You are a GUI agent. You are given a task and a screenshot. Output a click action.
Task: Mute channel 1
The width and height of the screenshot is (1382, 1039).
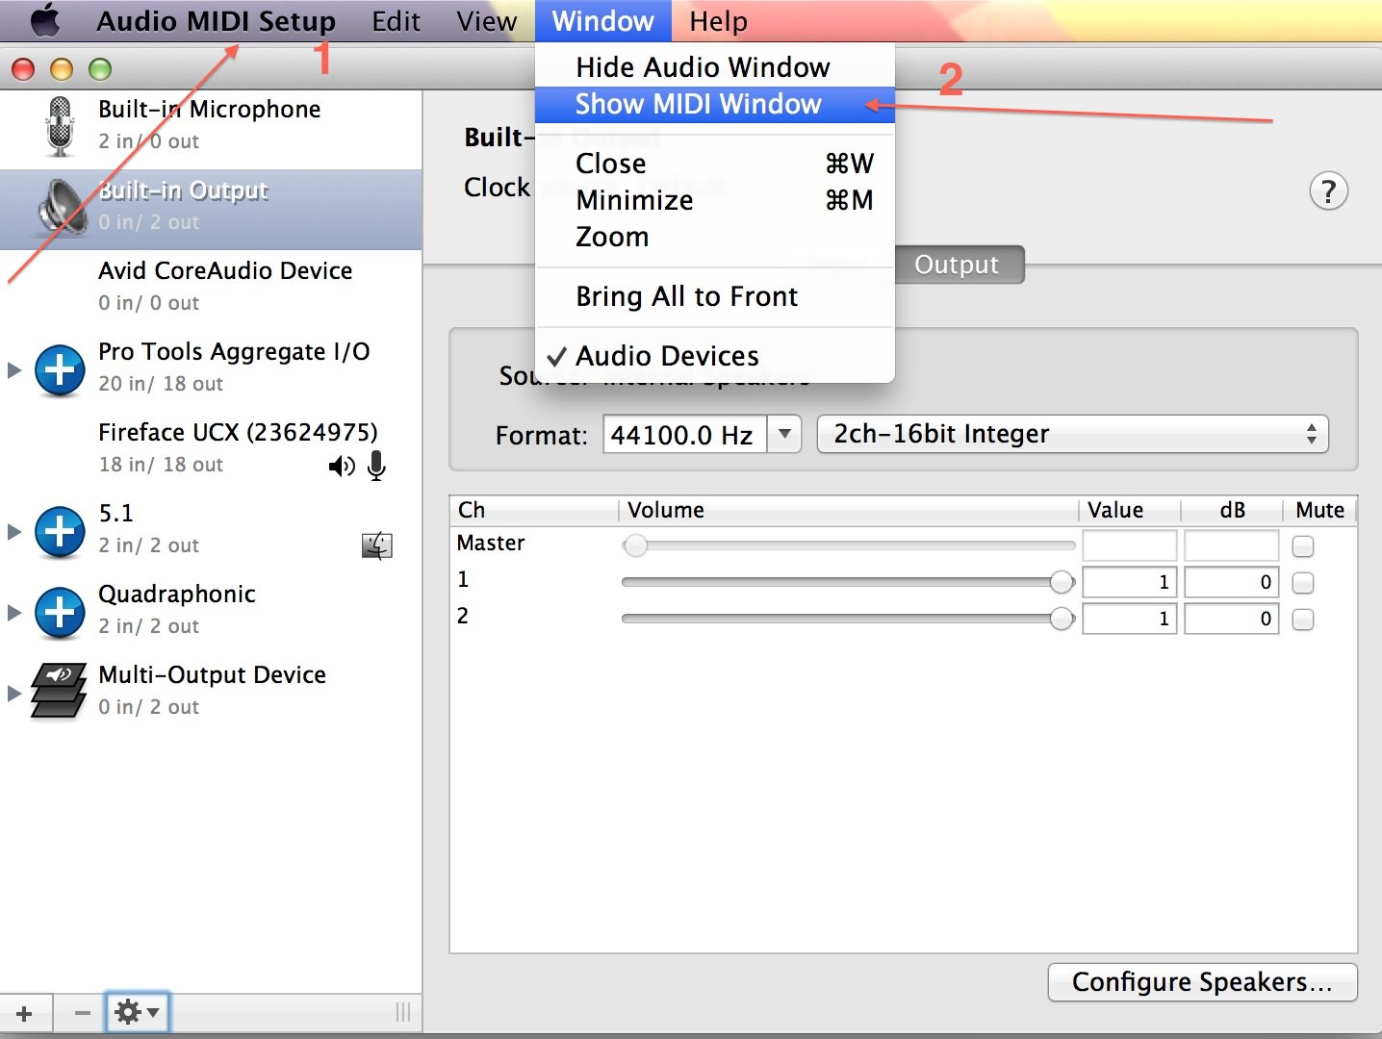click(x=1303, y=583)
